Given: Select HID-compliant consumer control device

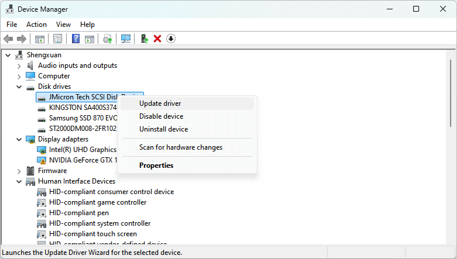Looking at the screenshot, I should click(111, 192).
